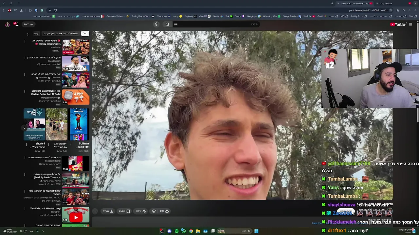Open browser home button
The image size is (419, 235).
point(398,10)
